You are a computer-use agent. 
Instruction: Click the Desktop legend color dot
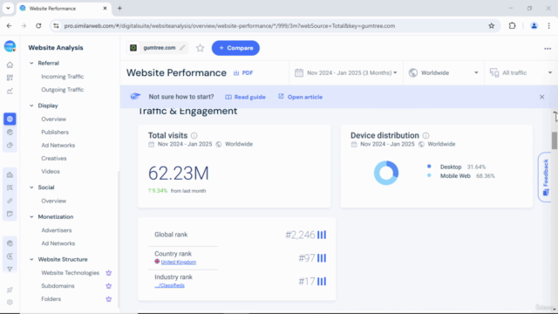tap(429, 167)
